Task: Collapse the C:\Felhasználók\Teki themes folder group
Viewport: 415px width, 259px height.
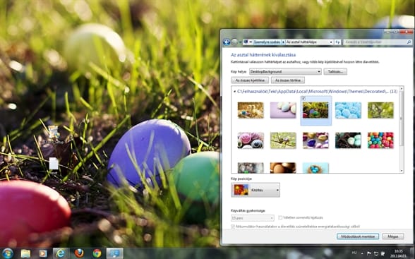Action: pos(234,92)
